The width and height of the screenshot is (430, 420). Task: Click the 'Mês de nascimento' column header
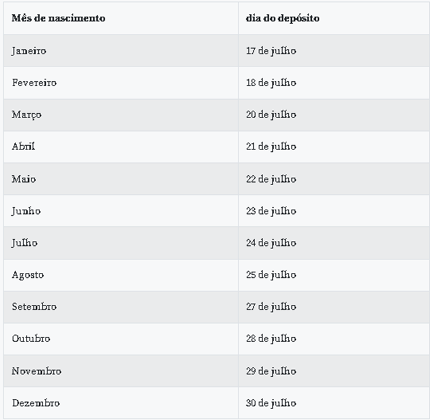(58, 18)
